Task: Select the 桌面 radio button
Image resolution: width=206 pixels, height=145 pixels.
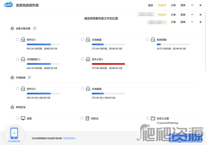Action: click(18, 118)
